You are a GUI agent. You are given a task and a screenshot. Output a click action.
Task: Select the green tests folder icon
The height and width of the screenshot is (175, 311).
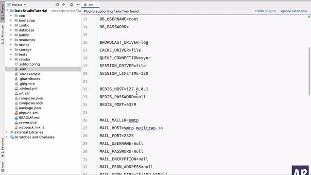(x=16, y=54)
